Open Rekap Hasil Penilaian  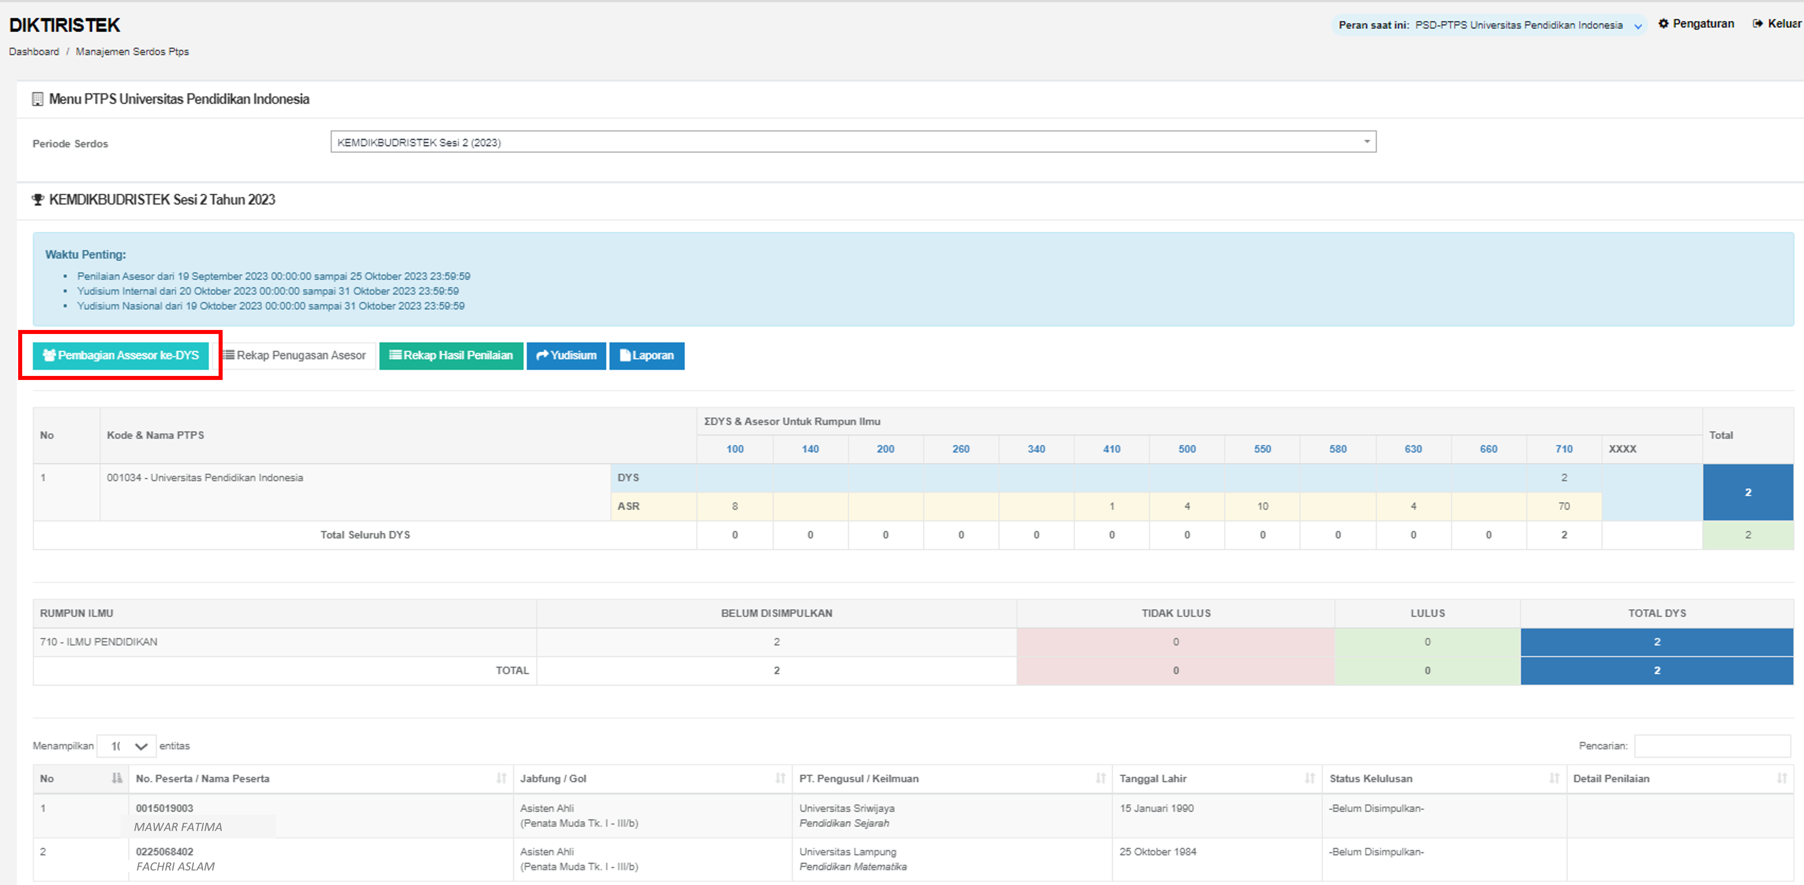[451, 356]
